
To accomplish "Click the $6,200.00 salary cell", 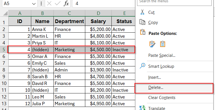I will tap(98, 90).
